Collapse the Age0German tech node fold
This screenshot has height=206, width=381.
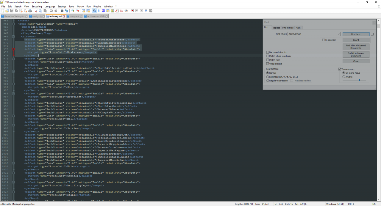coord(14,24)
